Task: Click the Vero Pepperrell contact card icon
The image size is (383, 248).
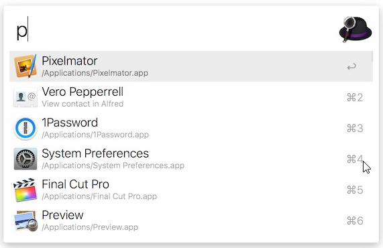Action: click(x=25, y=97)
